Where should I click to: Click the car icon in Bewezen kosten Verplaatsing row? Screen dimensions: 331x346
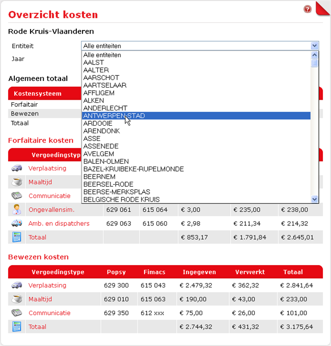(17, 285)
